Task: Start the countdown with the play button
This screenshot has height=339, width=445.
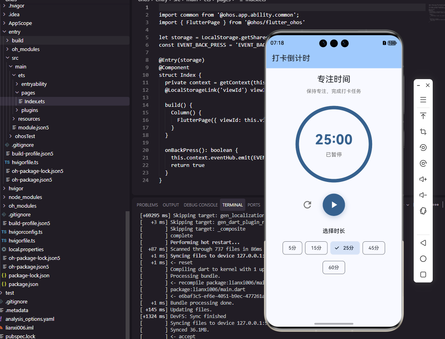Action: pyautogui.click(x=334, y=205)
